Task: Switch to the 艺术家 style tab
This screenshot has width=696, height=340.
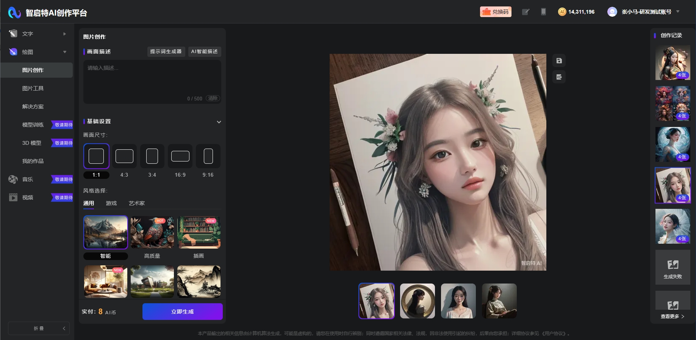Action: (136, 203)
